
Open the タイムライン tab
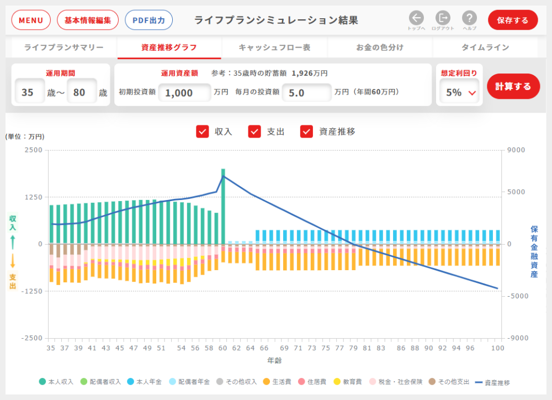[485, 48]
